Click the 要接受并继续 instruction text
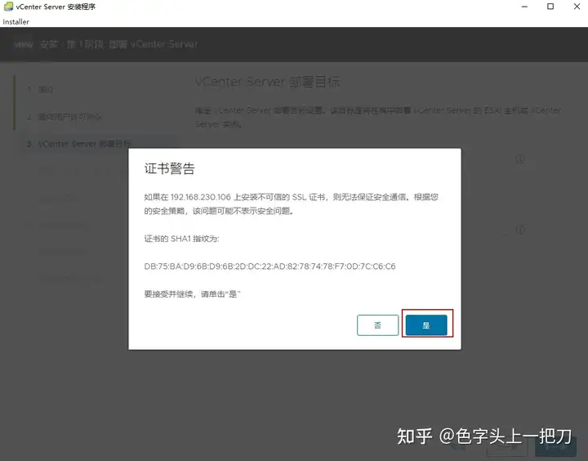This screenshot has width=588, height=461. [x=192, y=294]
